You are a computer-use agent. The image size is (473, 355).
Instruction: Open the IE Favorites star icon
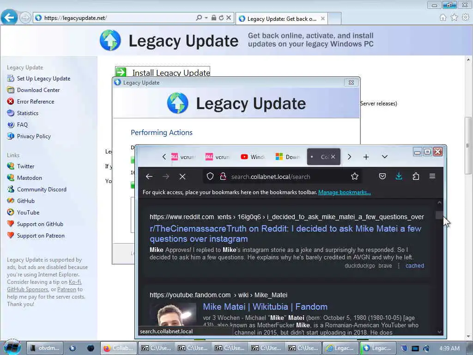[454, 18]
